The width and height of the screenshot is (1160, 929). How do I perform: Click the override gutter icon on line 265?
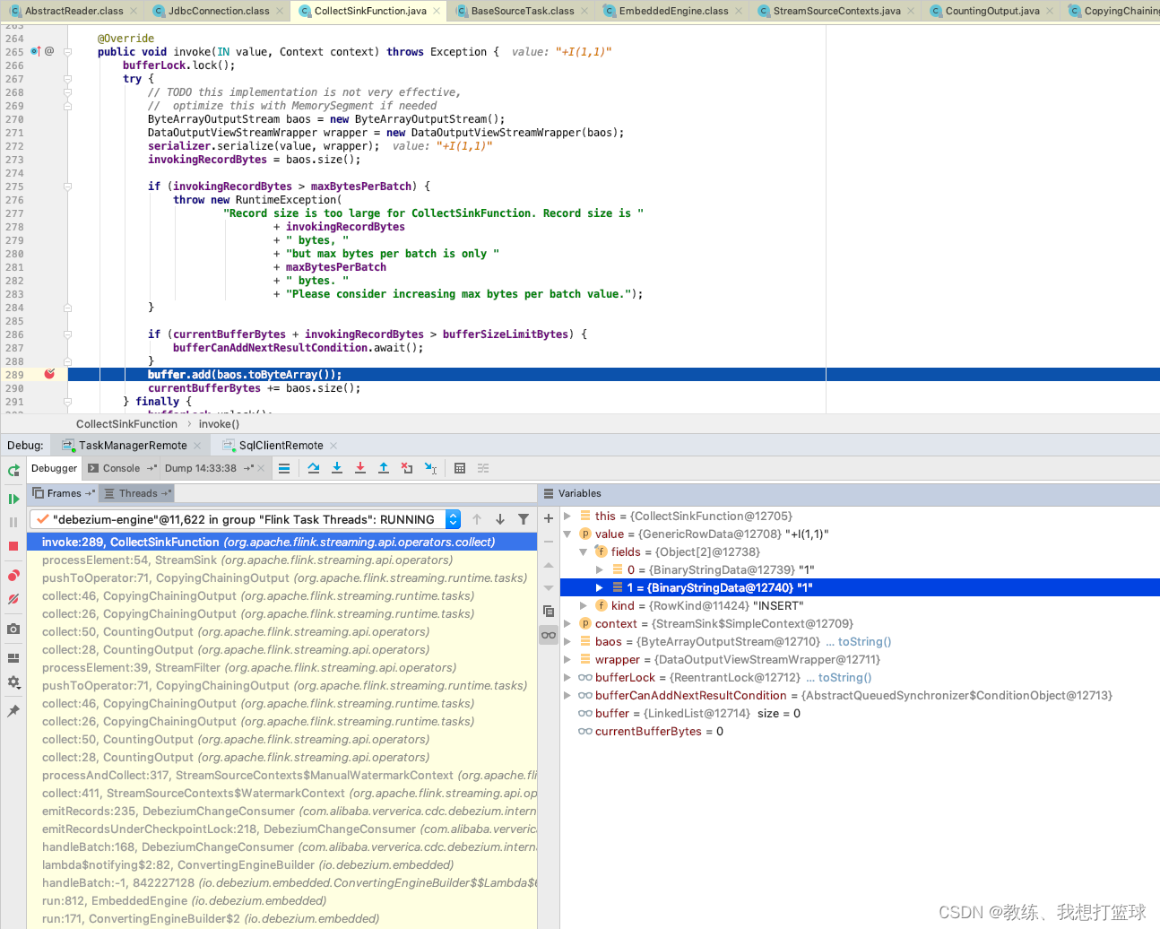pyautogui.click(x=35, y=51)
